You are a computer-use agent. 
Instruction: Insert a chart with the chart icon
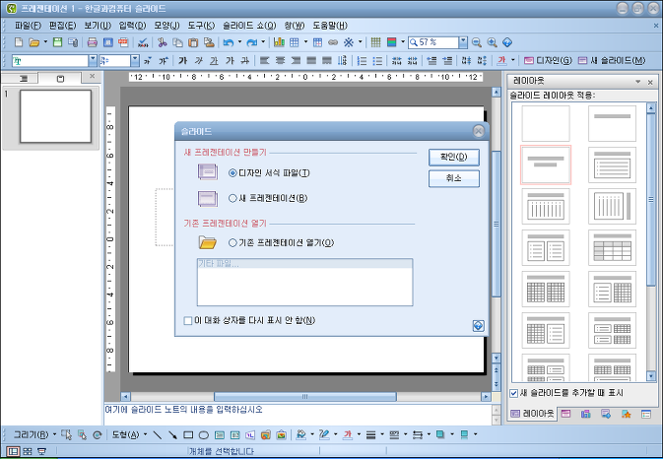[279, 42]
